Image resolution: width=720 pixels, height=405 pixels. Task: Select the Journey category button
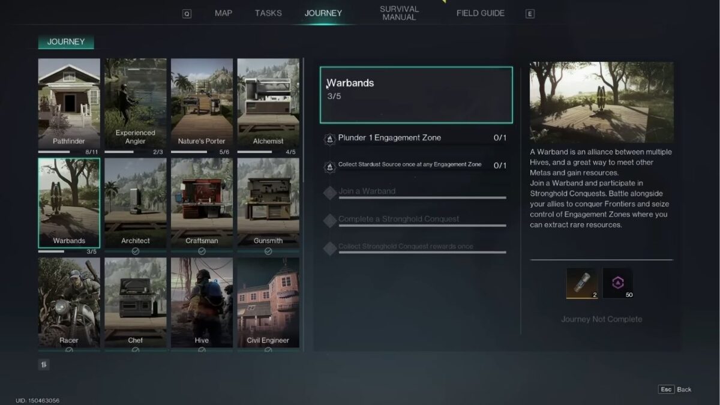coord(66,42)
